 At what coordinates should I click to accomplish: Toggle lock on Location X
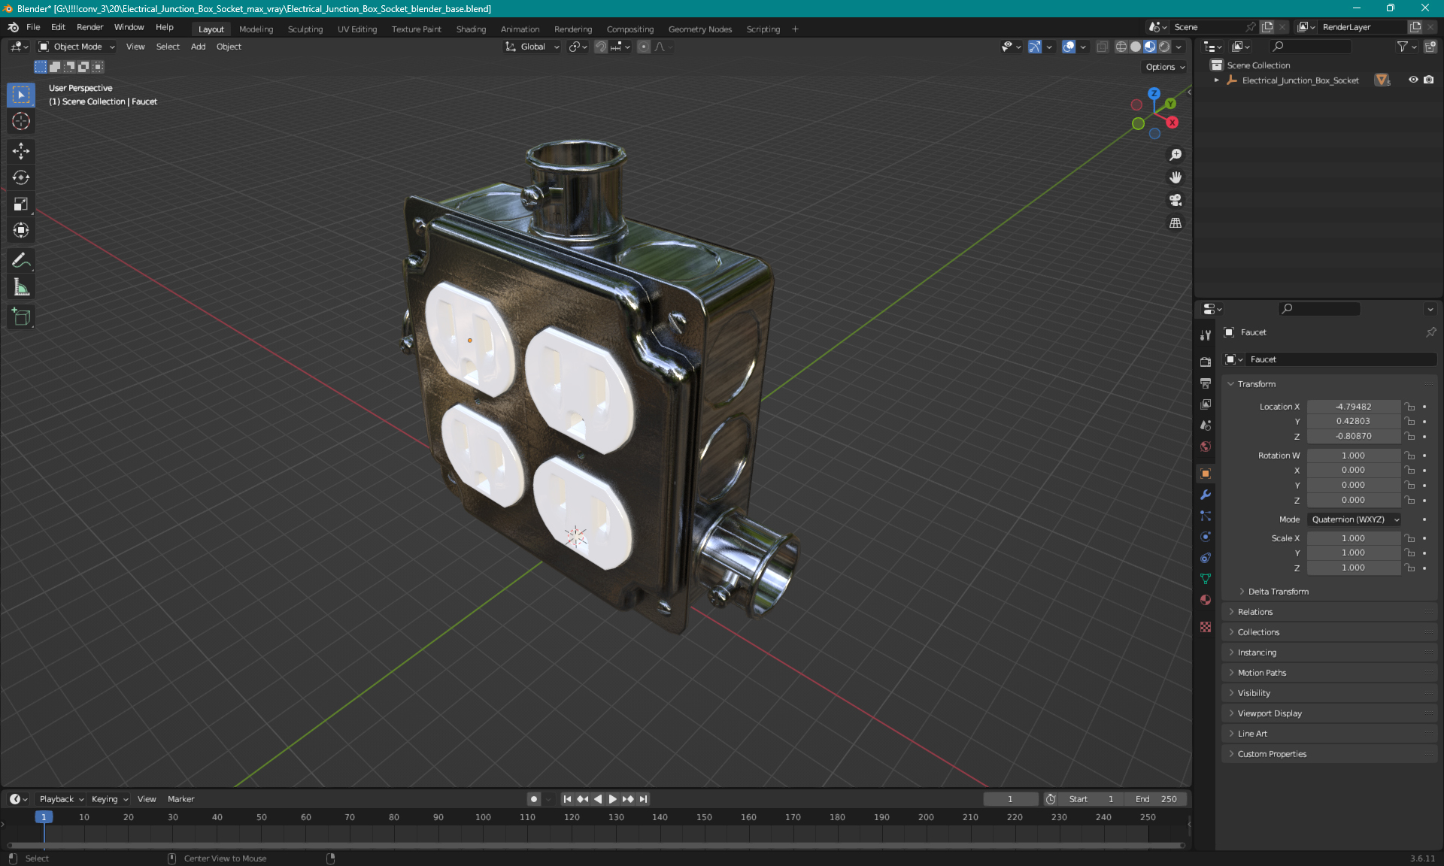coord(1410,407)
